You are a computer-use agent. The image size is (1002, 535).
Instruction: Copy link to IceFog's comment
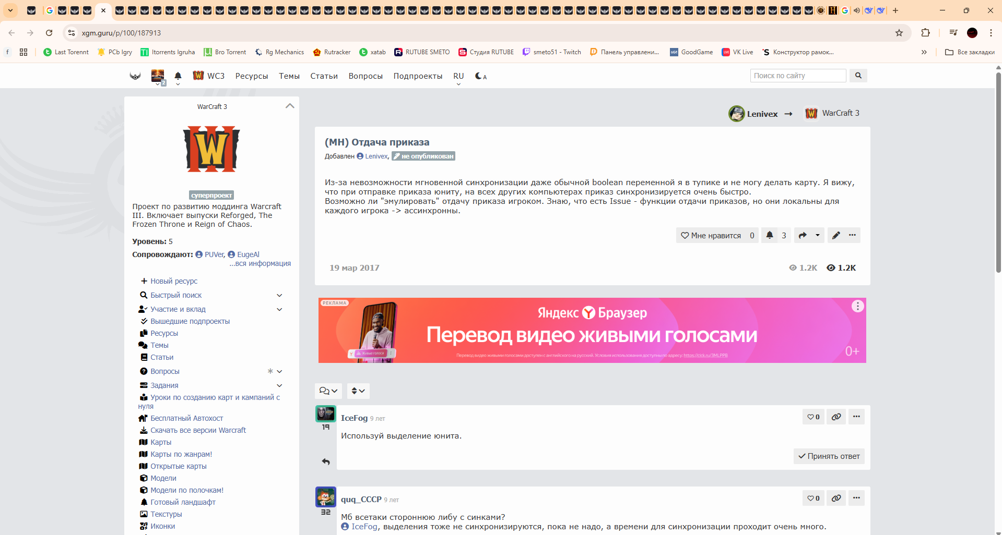[836, 417]
